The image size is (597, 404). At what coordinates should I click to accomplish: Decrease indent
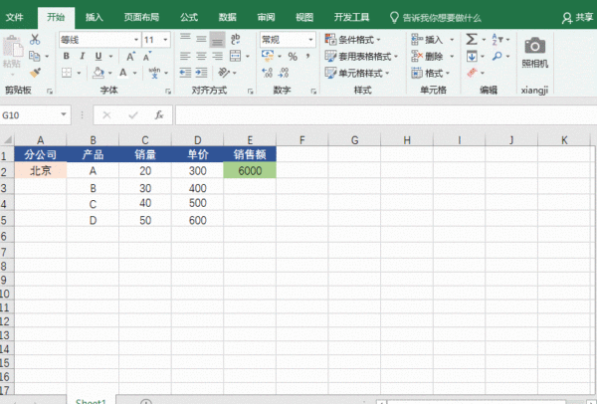tap(185, 73)
